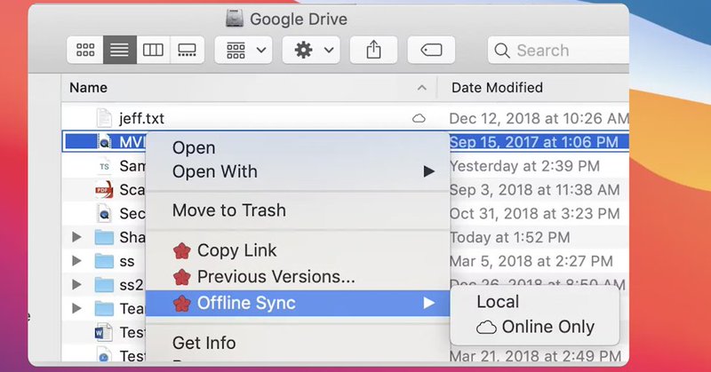Expand the Open With submenu arrow
The height and width of the screenshot is (372, 711).
[x=429, y=171]
